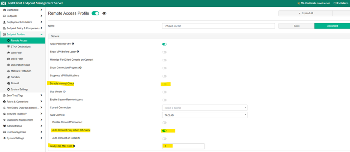Expand the bottom System Settings chevron
This screenshot has height=152, width=350.
pyautogui.click(x=41, y=138)
